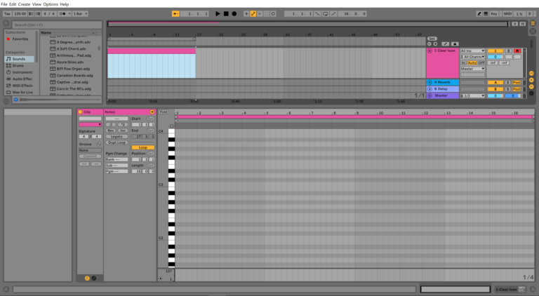Screen dimensions: 539x296
Task: Set monitor to Off
Action: [481, 63]
